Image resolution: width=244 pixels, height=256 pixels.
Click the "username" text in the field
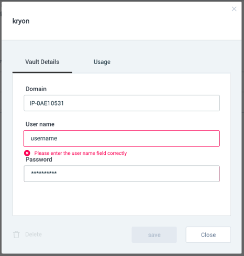tap(44, 138)
